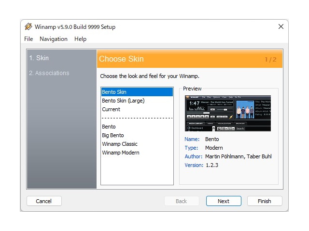
Task: Go to step 2. Associations
Action: tap(49, 73)
